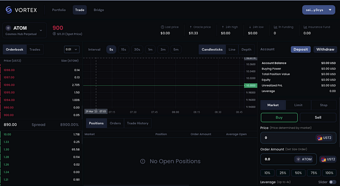Toggle the Leverage Slider switch
Image resolution: width=340 pixels, height=186 pixels.
click(x=332, y=182)
